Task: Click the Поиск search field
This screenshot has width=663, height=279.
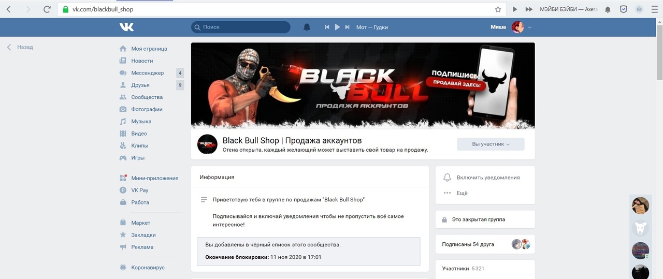Action: click(x=240, y=27)
